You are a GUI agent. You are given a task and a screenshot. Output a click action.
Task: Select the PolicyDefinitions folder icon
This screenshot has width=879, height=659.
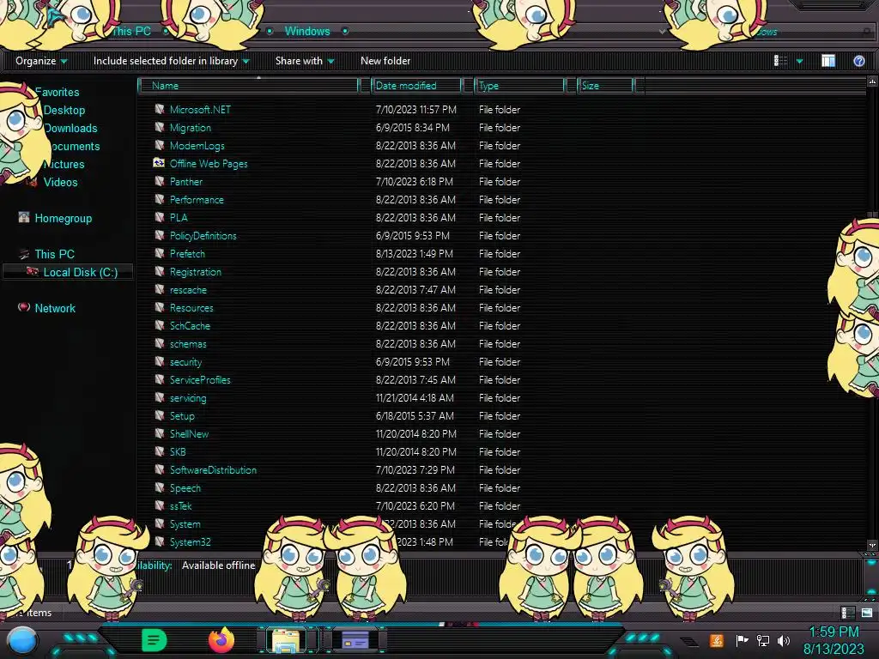(x=159, y=235)
